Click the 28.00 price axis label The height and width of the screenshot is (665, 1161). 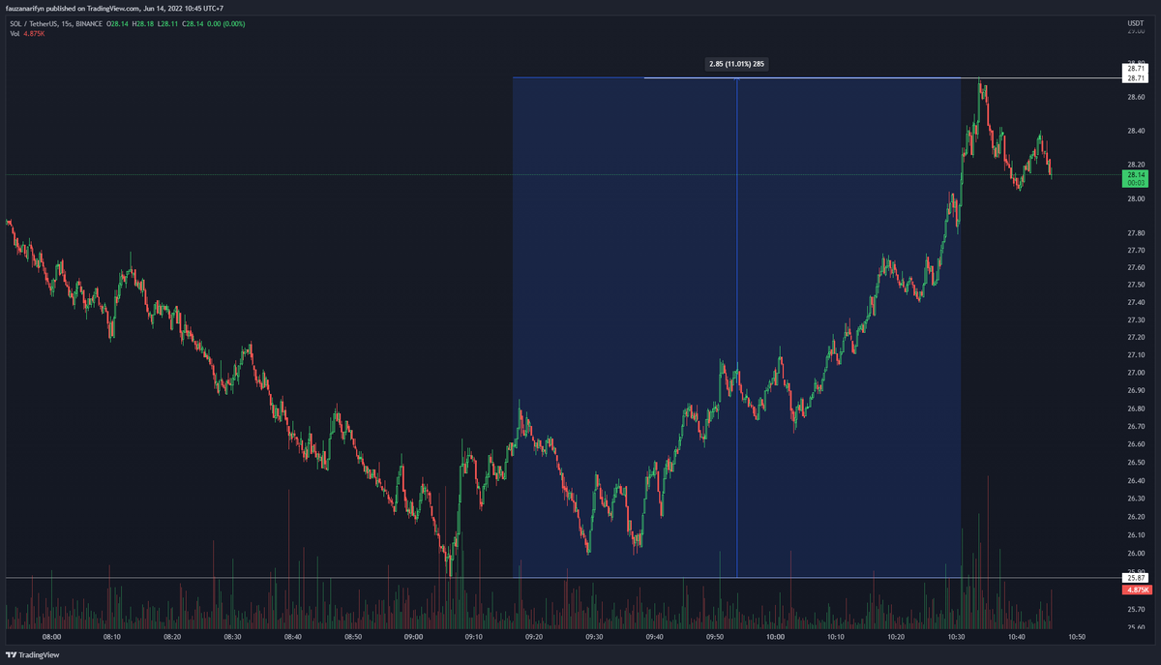1136,199
